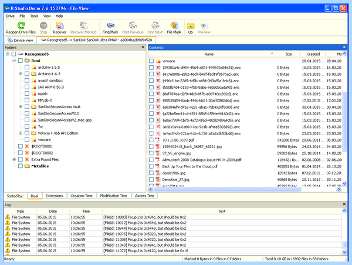The image size is (352, 265).
Task: Mark the Victoria 4.46b API Edition checkbox
Action: (x=27, y=133)
